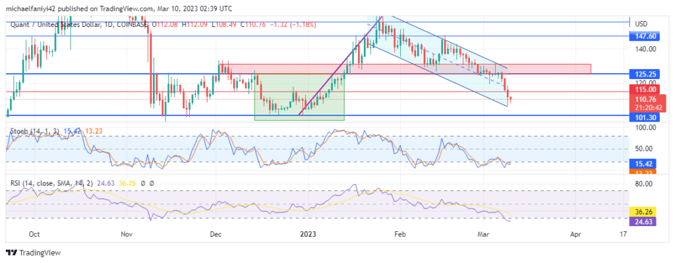
Task: Click the 2023 label on time axis
Action: 308,234
